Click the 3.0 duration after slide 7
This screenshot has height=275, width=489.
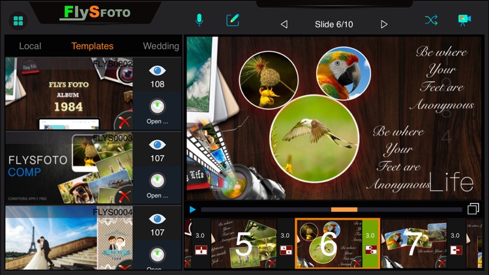point(455,235)
